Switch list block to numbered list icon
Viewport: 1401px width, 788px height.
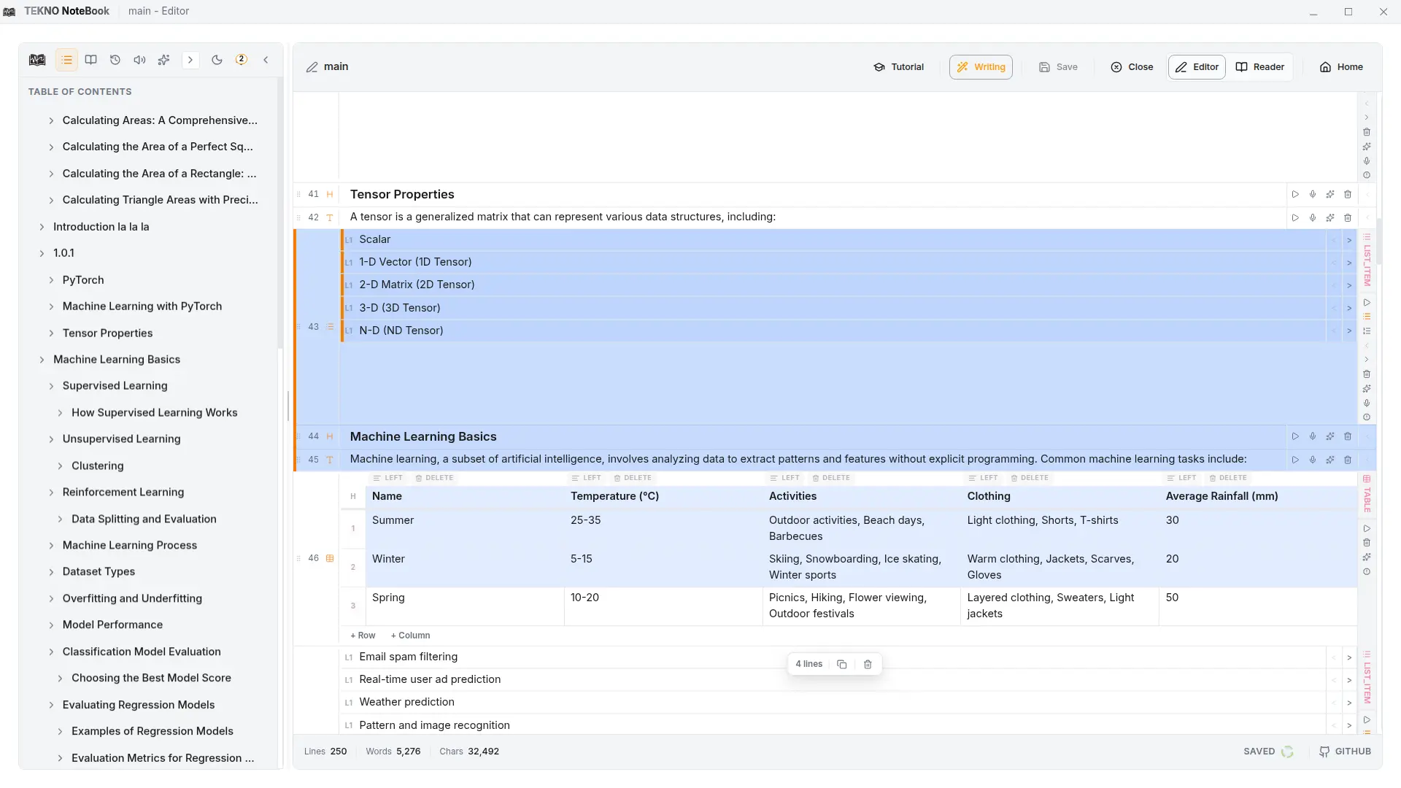click(x=1367, y=331)
